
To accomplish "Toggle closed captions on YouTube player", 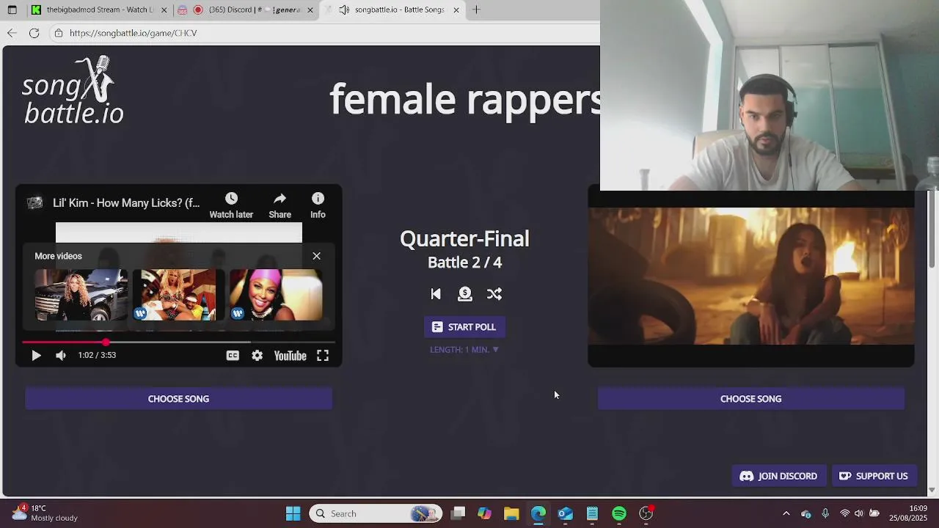I will coord(233,356).
